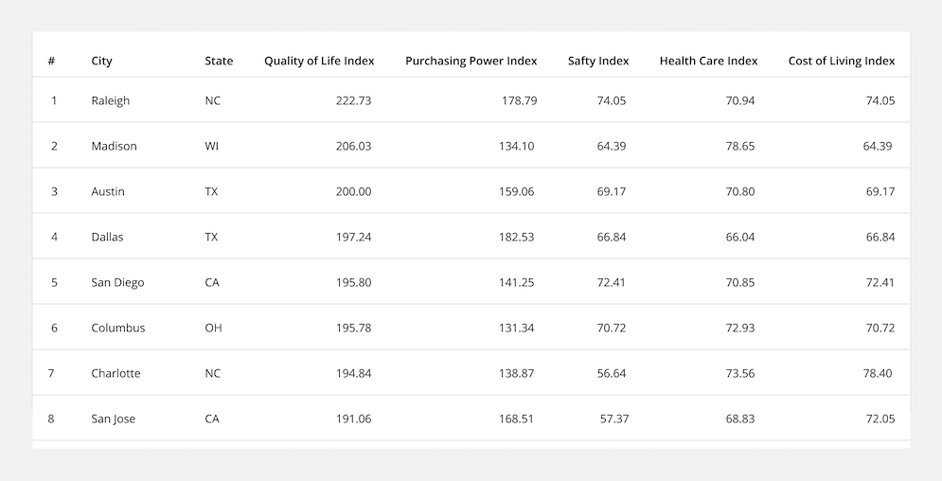Click the State column header

point(219,61)
